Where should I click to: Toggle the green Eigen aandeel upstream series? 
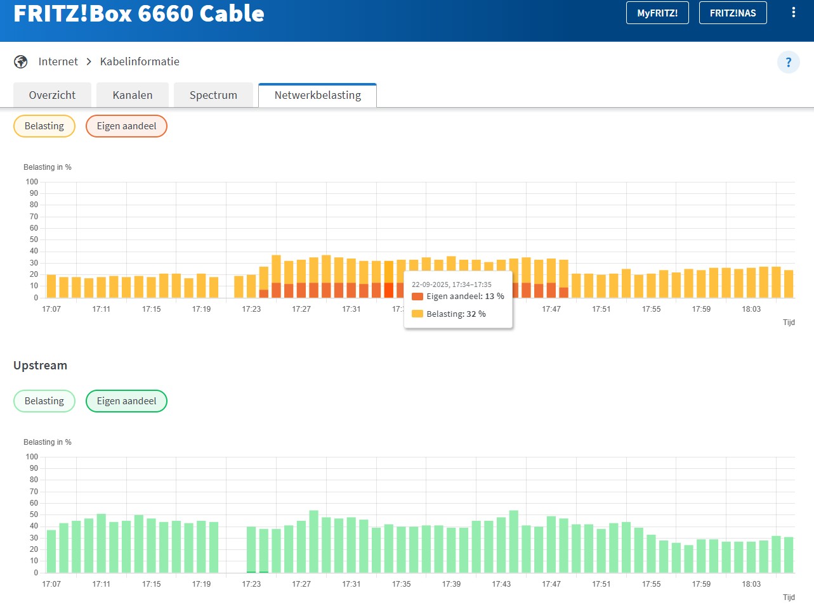pos(126,401)
